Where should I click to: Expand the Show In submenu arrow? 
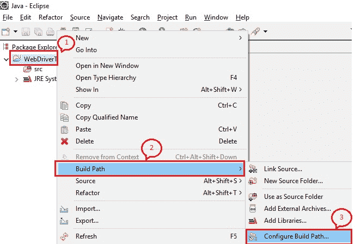click(x=241, y=90)
